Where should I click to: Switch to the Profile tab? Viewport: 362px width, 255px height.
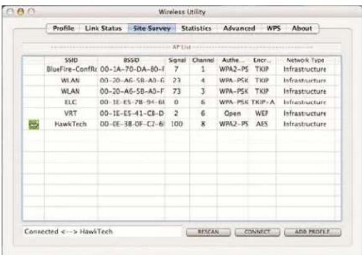tap(64, 29)
